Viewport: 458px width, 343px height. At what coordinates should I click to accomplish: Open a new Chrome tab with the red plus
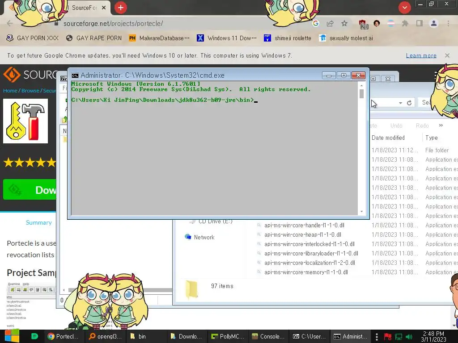pyautogui.click(x=121, y=8)
